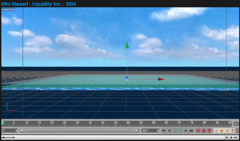Toggle the orange rotation keying icon
The image size is (240, 141).
(x=227, y=131)
